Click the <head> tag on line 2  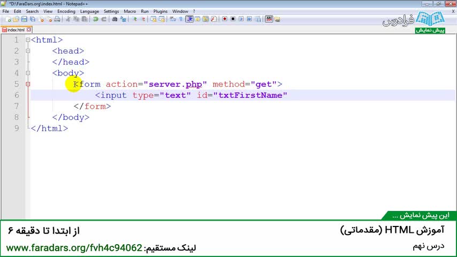click(68, 51)
